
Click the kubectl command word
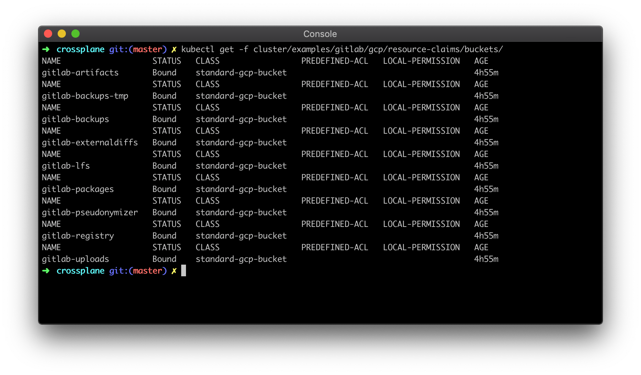point(198,49)
